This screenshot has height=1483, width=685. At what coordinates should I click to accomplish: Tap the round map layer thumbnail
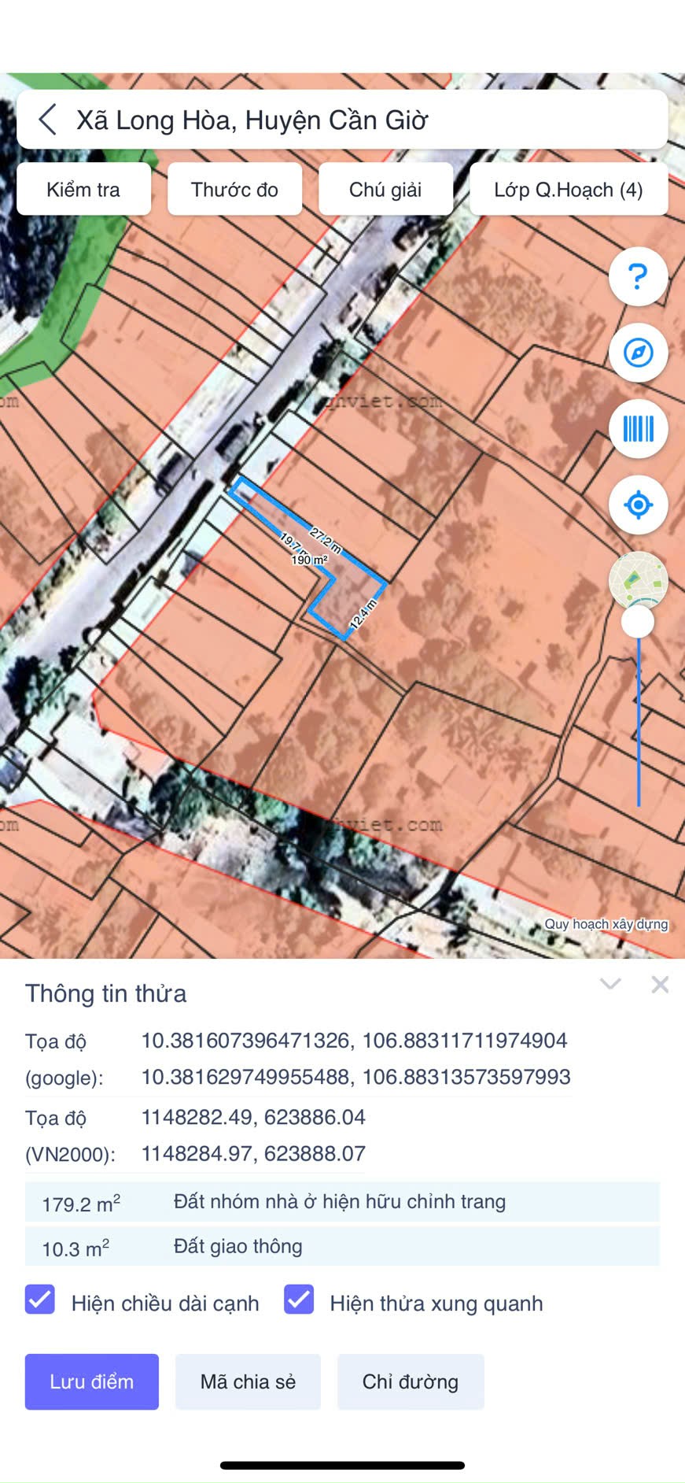(638, 579)
